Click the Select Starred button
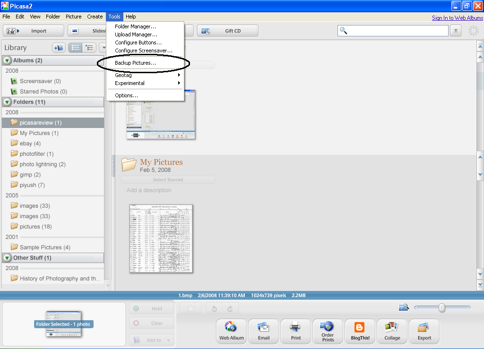 [x=168, y=180]
